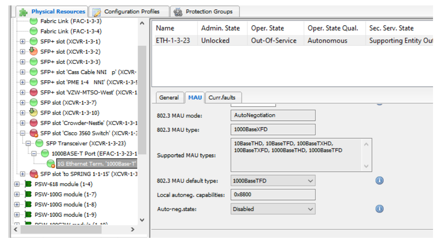Click info icon next to Auto-neg.state
This screenshot has height=241, width=438.
[x=379, y=209]
